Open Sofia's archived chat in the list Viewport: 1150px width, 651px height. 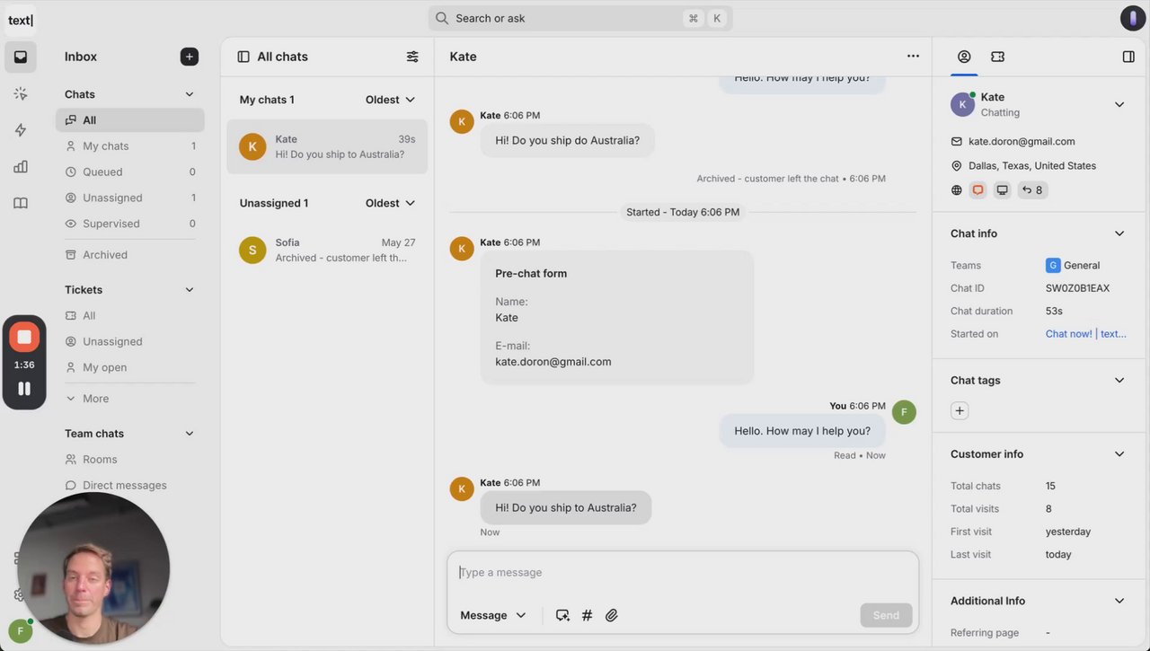click(327, 250)
